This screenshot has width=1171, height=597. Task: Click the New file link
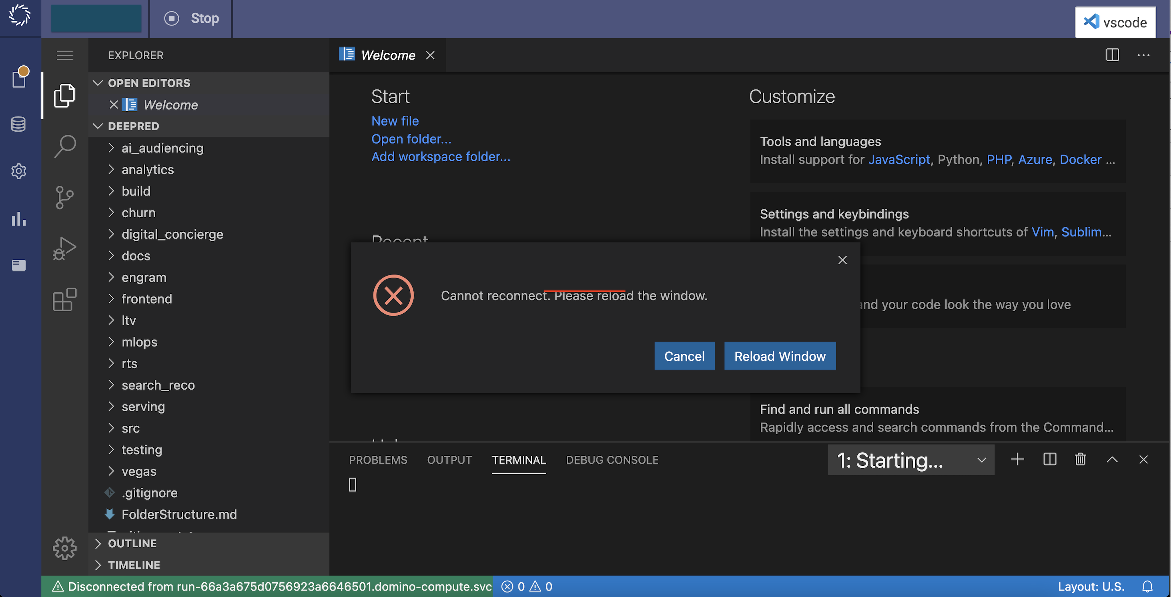point(395,121)
